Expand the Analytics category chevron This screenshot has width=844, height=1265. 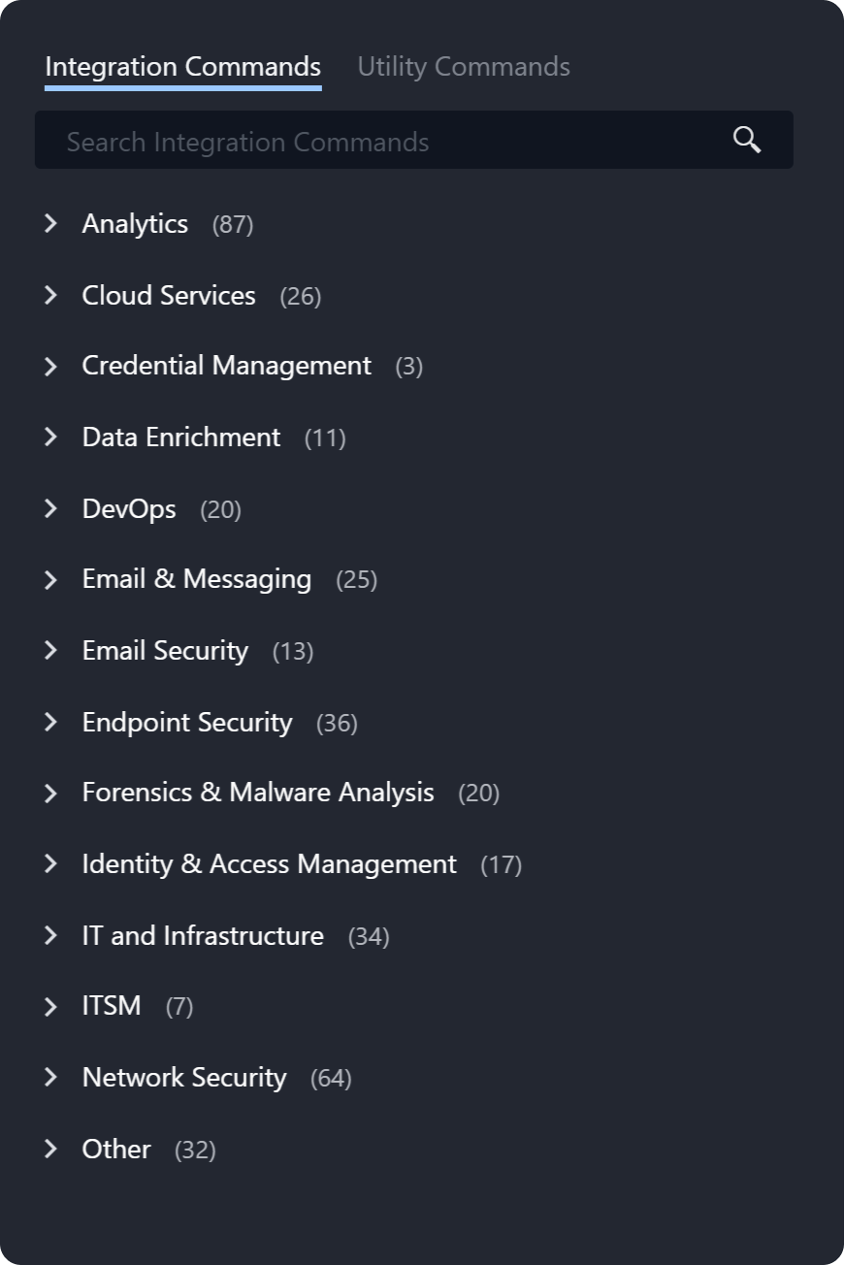click(x=51, y=224)
